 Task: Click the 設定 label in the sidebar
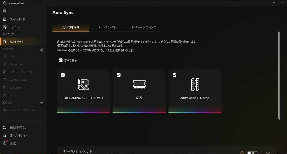point(13,143)
